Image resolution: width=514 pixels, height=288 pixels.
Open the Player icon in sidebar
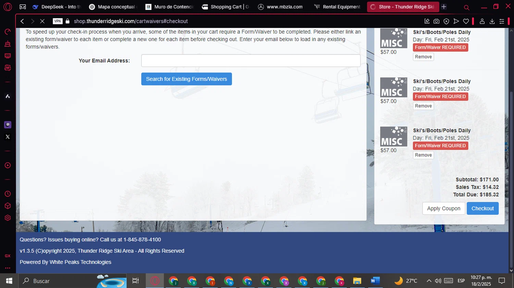coord(8,165)
